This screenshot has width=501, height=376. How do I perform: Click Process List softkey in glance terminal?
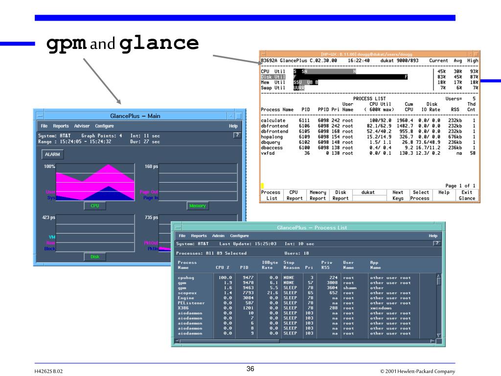(271, 195)
